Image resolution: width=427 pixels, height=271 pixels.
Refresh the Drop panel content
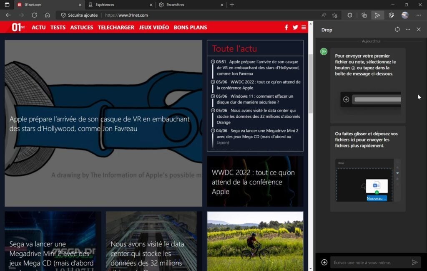click(397, 30)
